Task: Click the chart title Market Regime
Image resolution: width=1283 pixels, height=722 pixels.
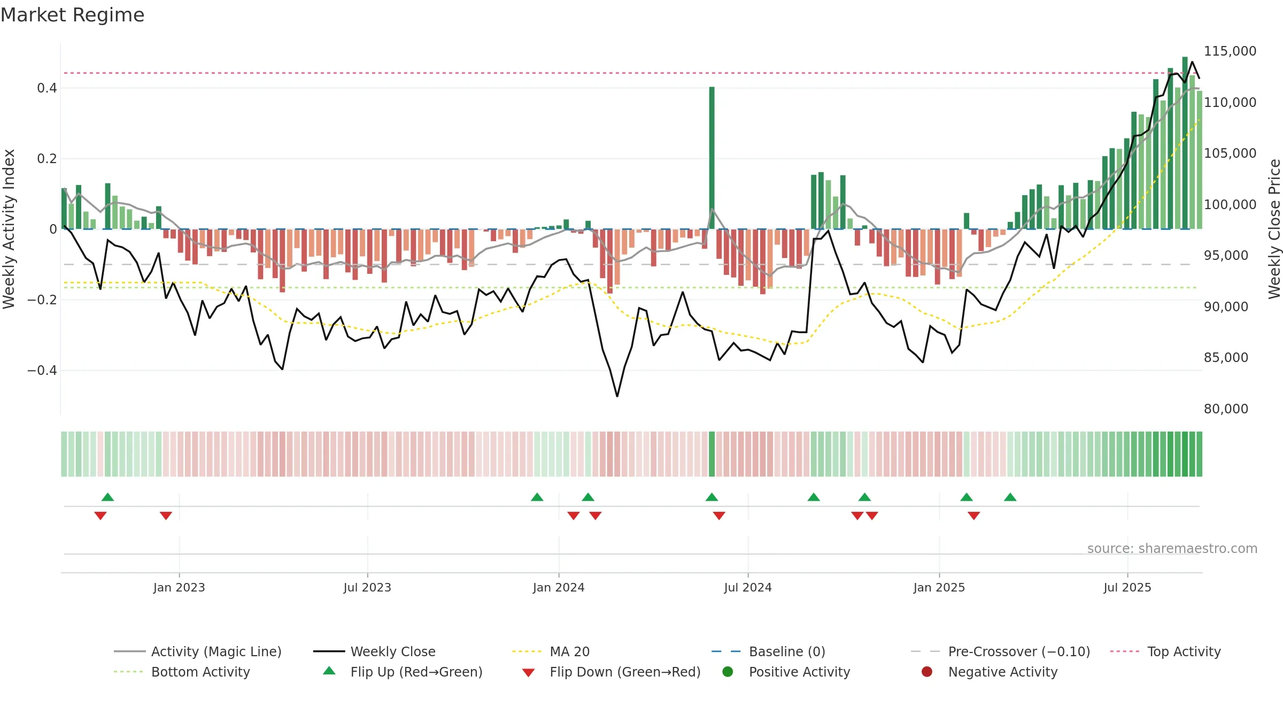Action: click(x=72, y=15)
